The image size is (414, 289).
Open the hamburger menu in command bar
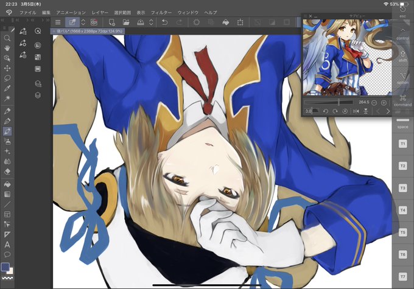[x=58, y=22]
